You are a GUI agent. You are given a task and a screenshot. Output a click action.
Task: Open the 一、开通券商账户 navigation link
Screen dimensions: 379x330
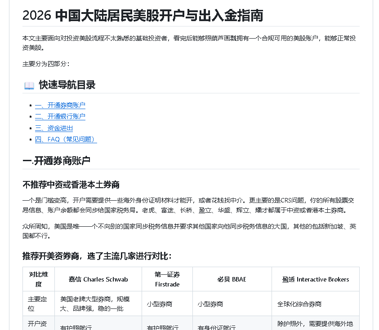pos(60,105)
